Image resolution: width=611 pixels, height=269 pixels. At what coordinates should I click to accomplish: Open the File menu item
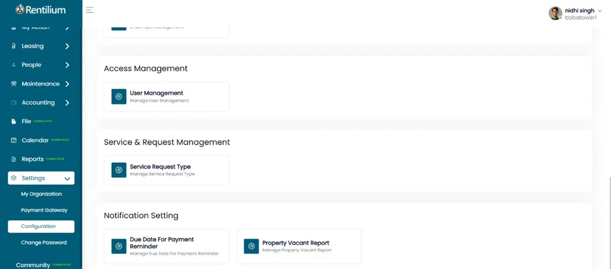pyautogui.click(x=41, y=121)
